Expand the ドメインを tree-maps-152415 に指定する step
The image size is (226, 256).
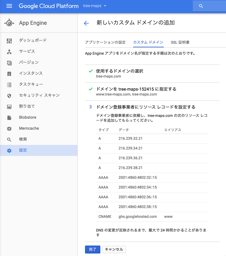coord(136,89)
